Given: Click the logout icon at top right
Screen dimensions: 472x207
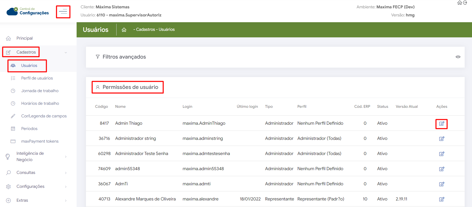Looking at the screenshot, I should click(x=465, y=3).
